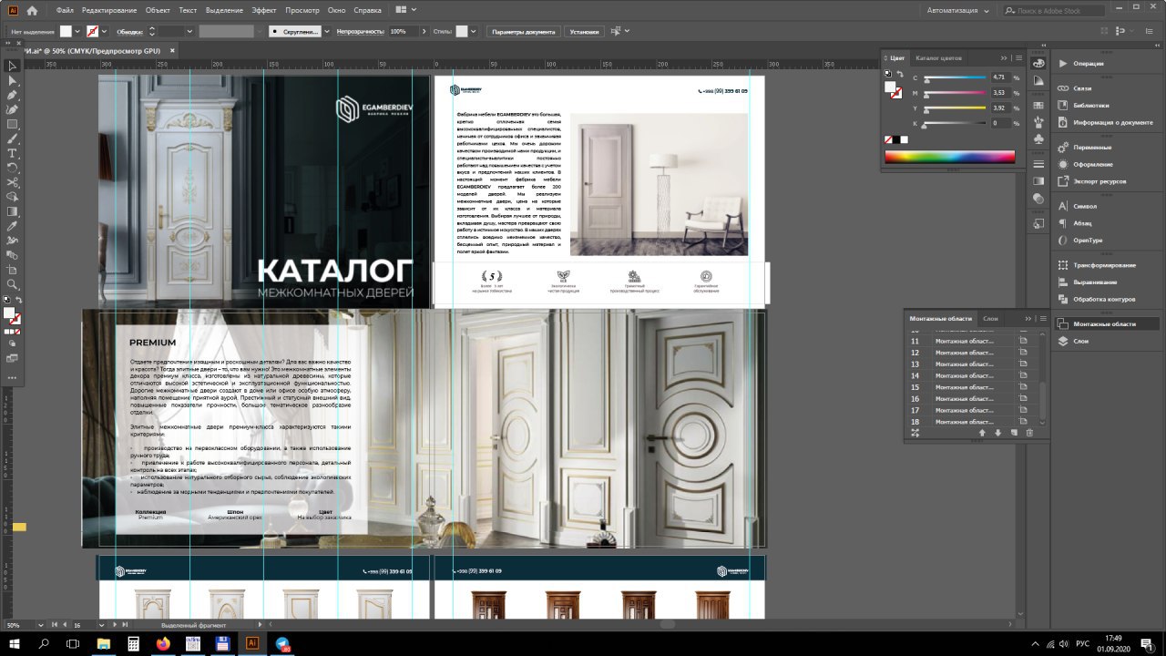Pick the Scissors tool

pos(13,182)
